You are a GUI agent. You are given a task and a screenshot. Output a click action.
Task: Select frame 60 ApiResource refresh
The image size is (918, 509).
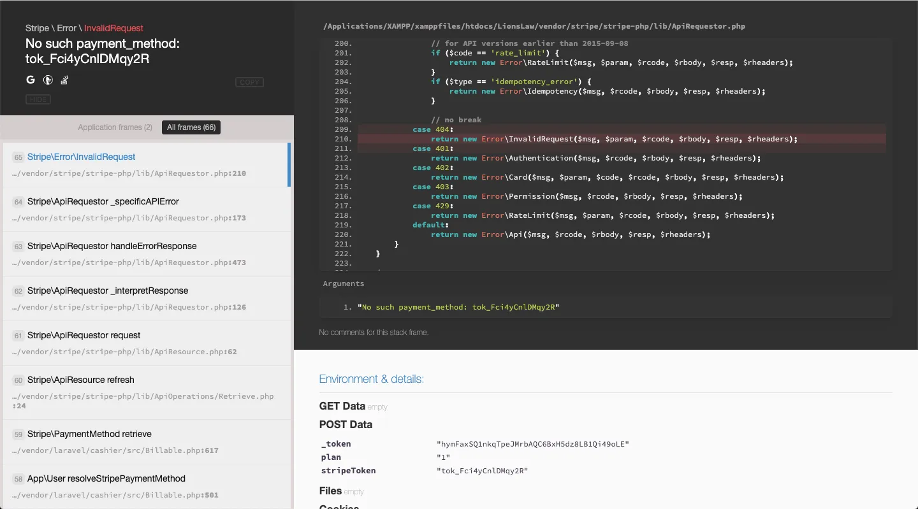pos(147,392)
